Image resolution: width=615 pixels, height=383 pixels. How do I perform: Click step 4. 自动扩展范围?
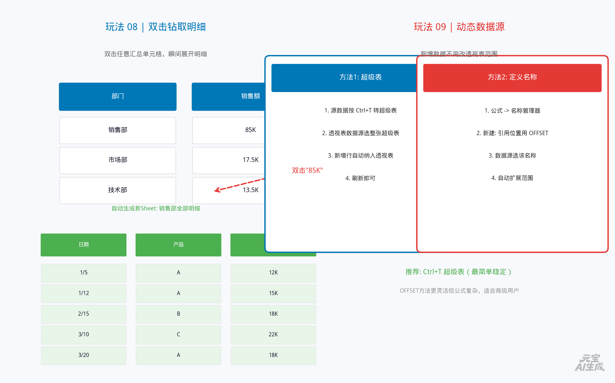(x=512, y=178)
